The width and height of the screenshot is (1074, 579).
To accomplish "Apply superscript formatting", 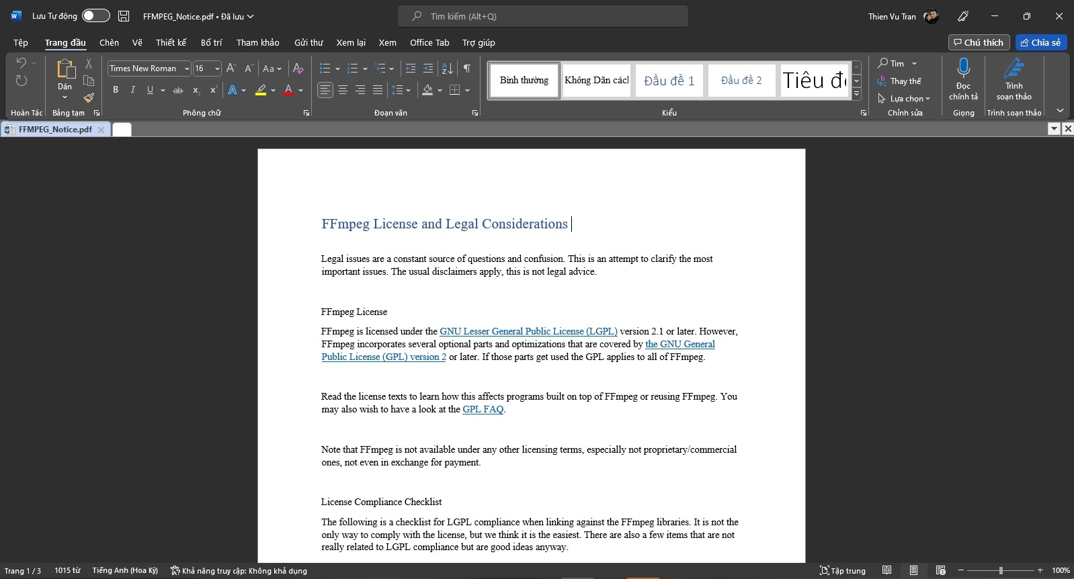I will [x=213, y=90].
